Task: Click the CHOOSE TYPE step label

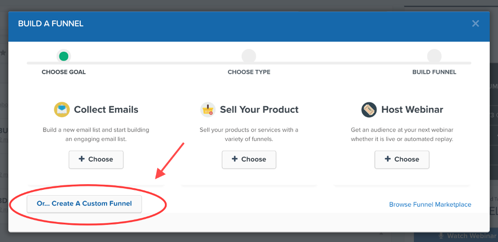Action: [249, 72]
